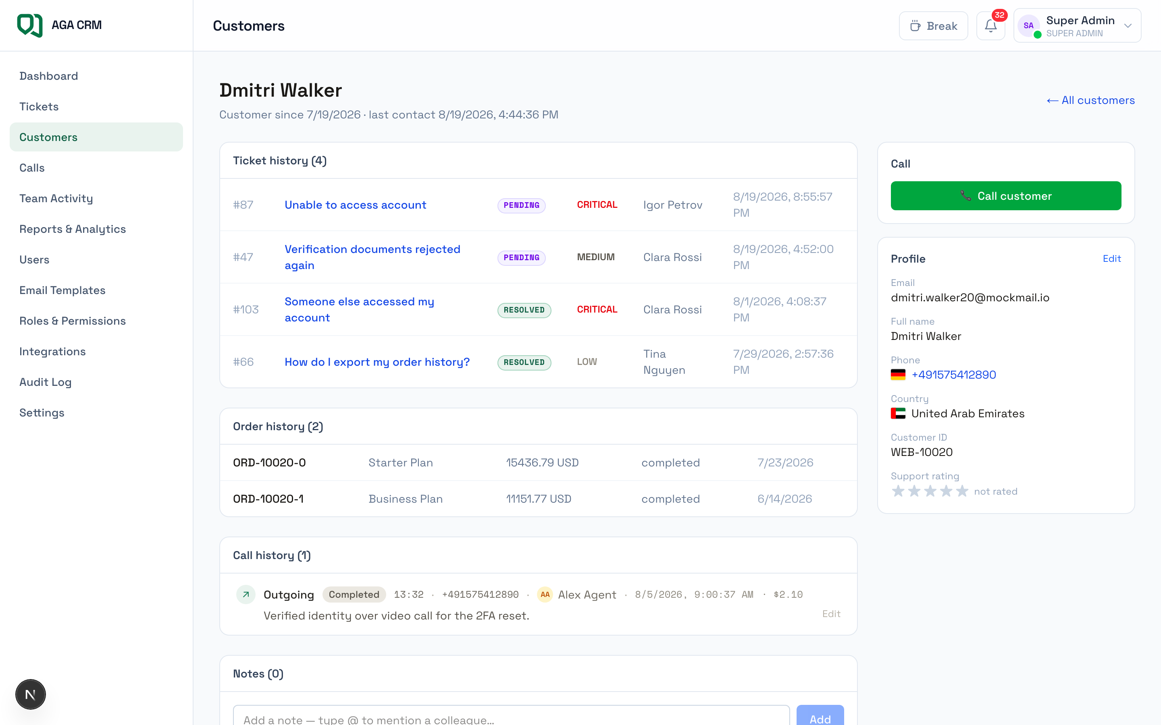Viewport: 1161px width, 725px height.
Task: Go to Dashboard in the sidebar
Action: click(96, 76)
